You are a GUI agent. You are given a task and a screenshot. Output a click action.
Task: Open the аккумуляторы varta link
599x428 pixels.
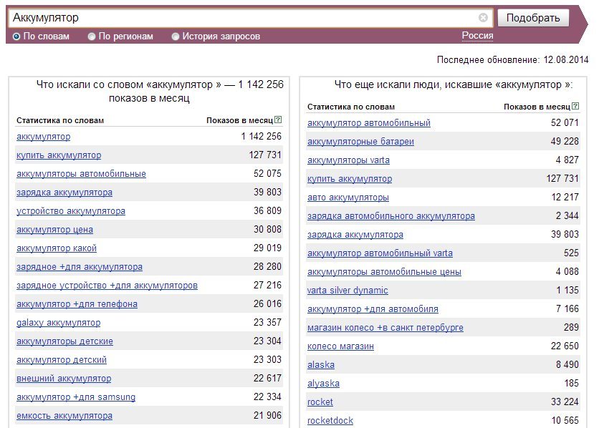pos(348,160)
